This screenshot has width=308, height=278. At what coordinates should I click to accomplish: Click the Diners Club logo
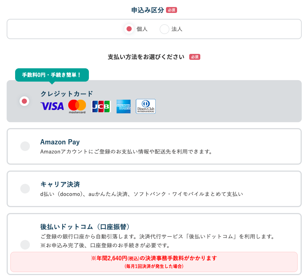[146, 106]
